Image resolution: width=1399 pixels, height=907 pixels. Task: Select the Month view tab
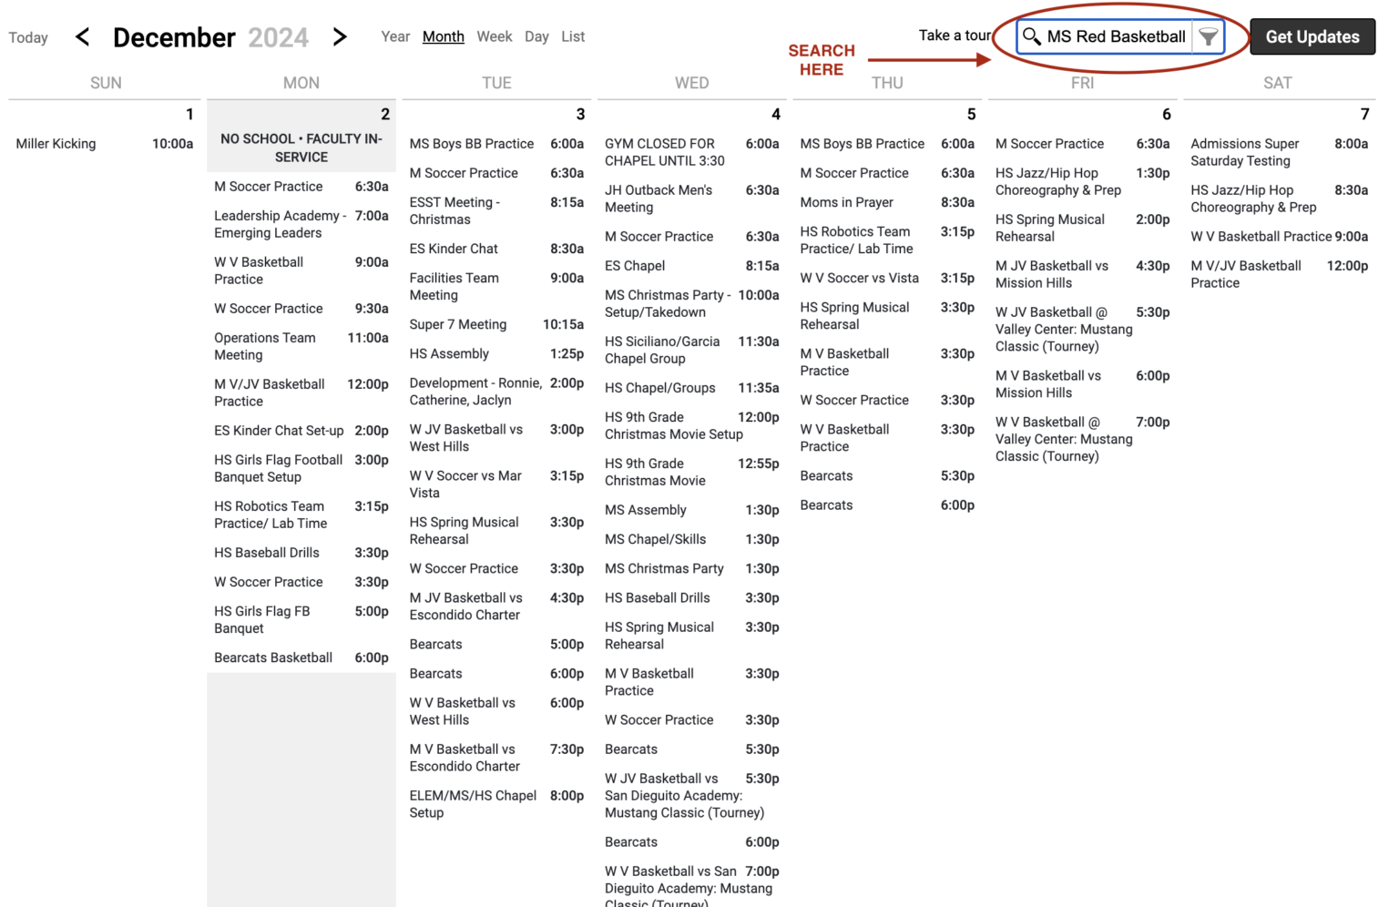point(444,36)
